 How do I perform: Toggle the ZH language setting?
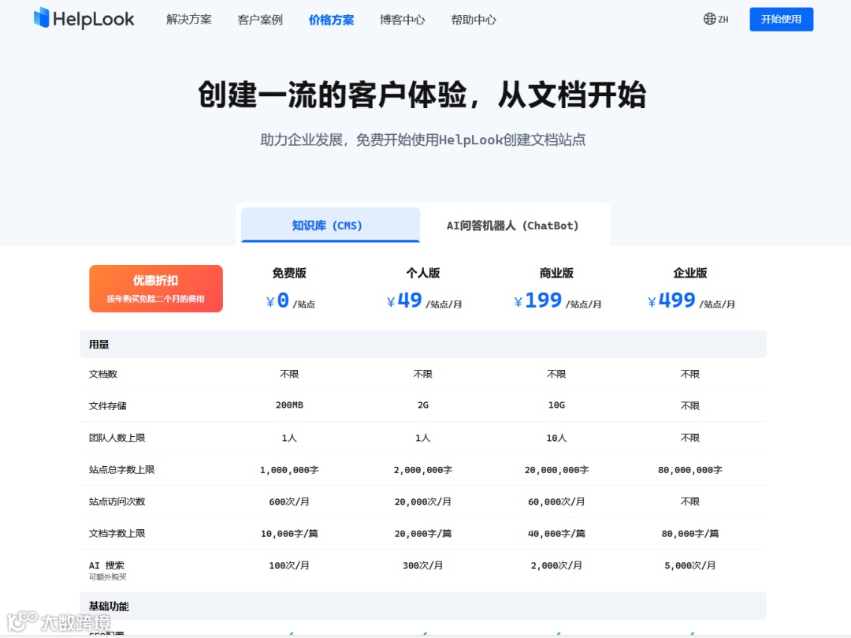click(722, 19)
